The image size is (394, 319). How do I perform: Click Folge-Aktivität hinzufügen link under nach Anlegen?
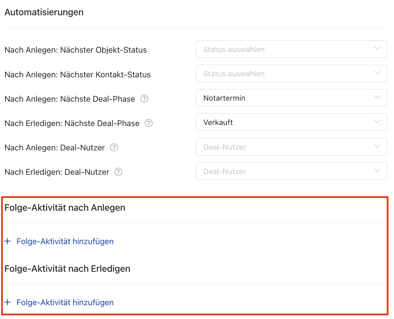[x=65, y=241]
